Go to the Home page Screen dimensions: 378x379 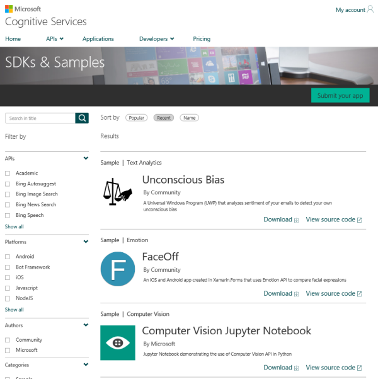click(13, 39)
